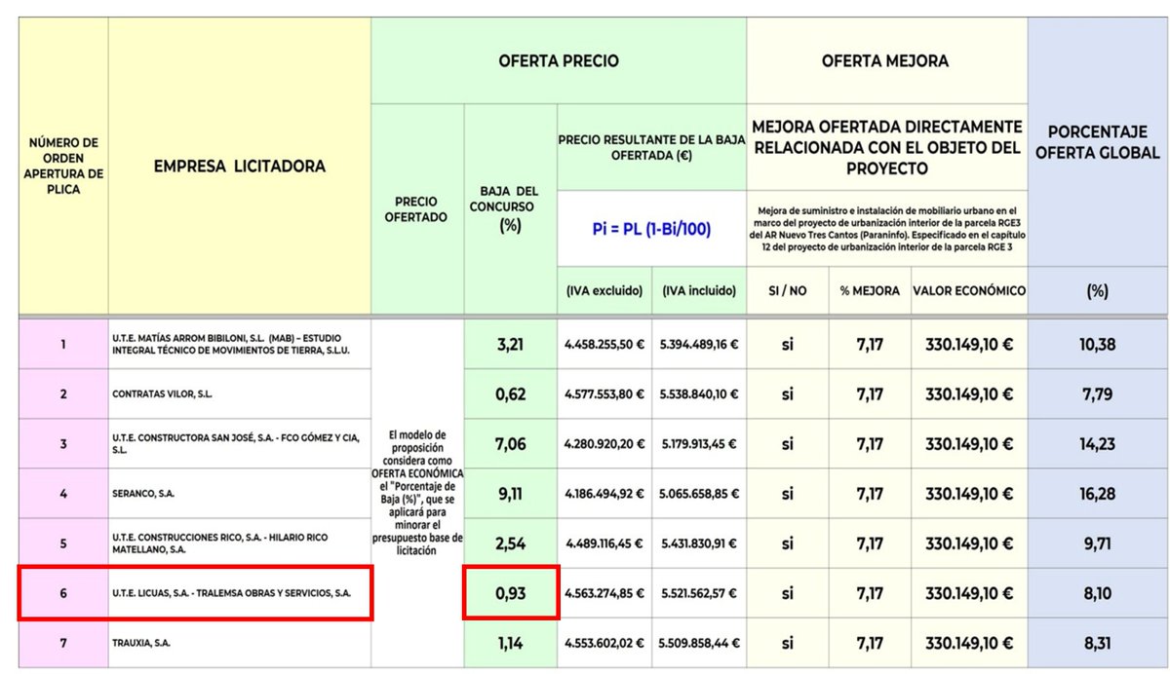This screenshot has width=1170, height=674.
Task: Click the 'VALOR ECONÓMICO' subheader
Action: coord(968,290)
